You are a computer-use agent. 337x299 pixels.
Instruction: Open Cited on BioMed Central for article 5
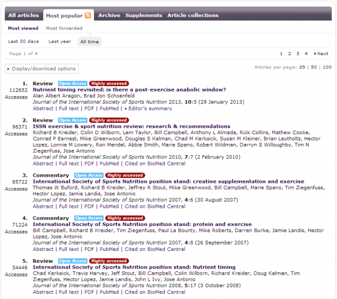pos(155,292)
